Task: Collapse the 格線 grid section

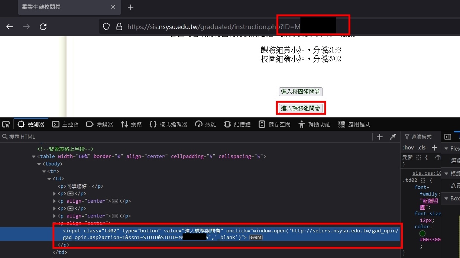Action: coord(446,173)
